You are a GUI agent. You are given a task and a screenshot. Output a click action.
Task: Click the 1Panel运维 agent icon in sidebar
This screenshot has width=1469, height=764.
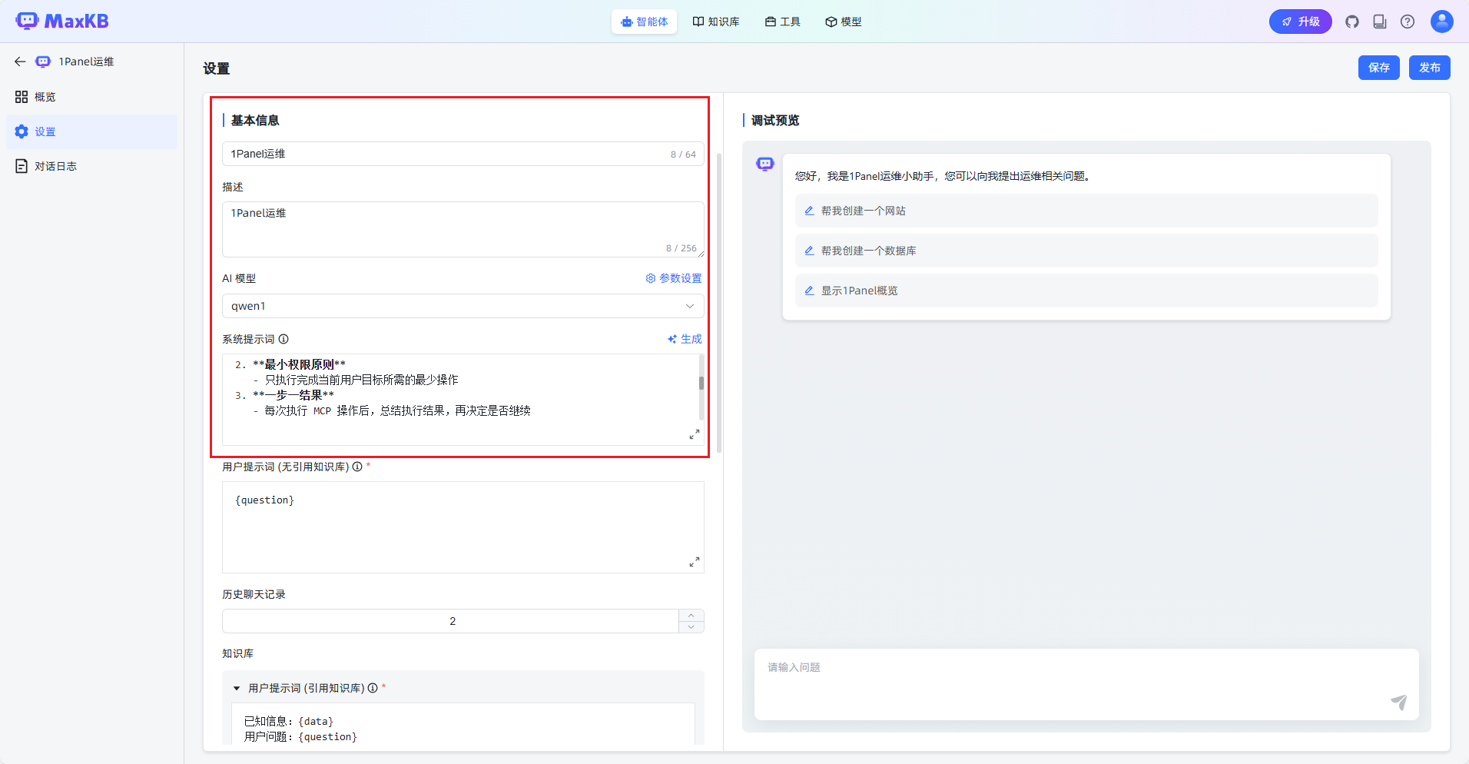pyautogui.click(x=43, y=61)
